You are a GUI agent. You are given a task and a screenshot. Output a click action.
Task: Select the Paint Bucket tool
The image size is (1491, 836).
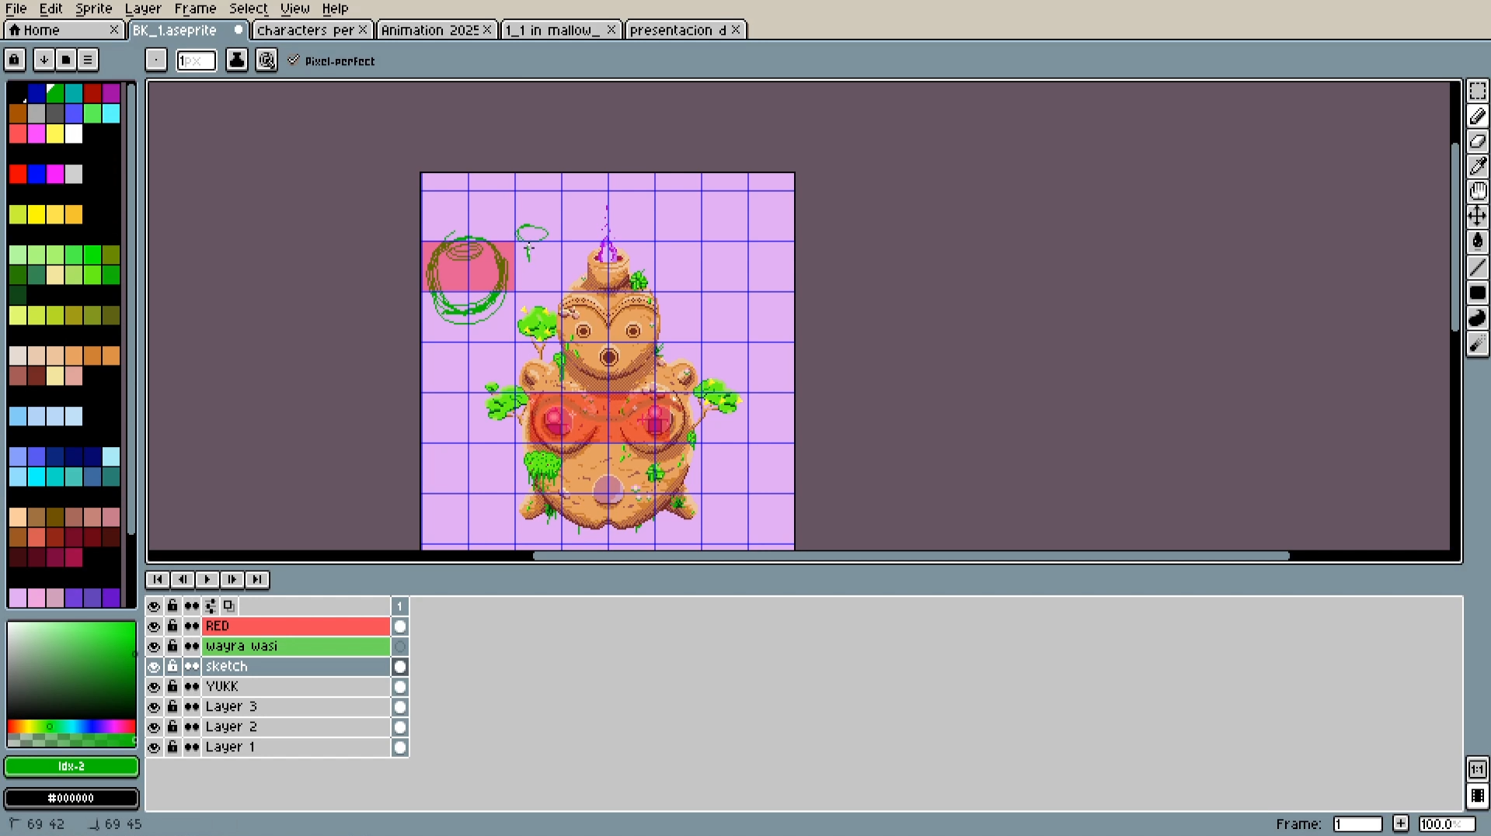tap(1477, 241)
